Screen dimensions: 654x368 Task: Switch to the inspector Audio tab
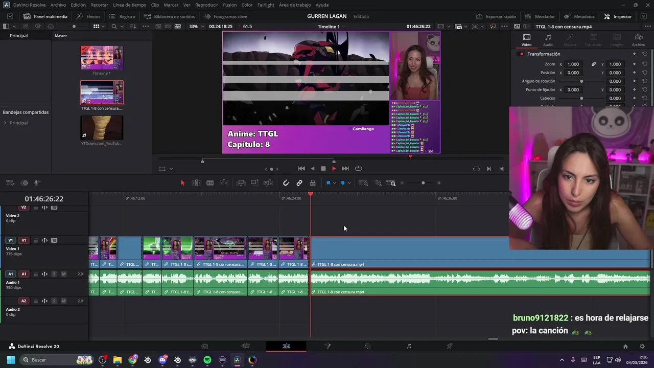point(548,40)
